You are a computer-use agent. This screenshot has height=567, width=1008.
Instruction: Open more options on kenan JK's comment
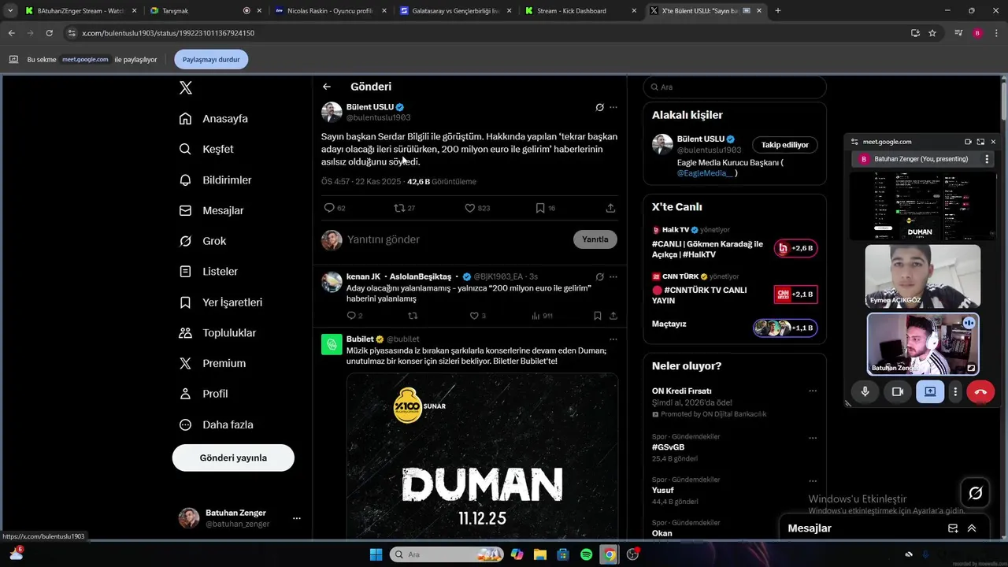pos(613,277)
